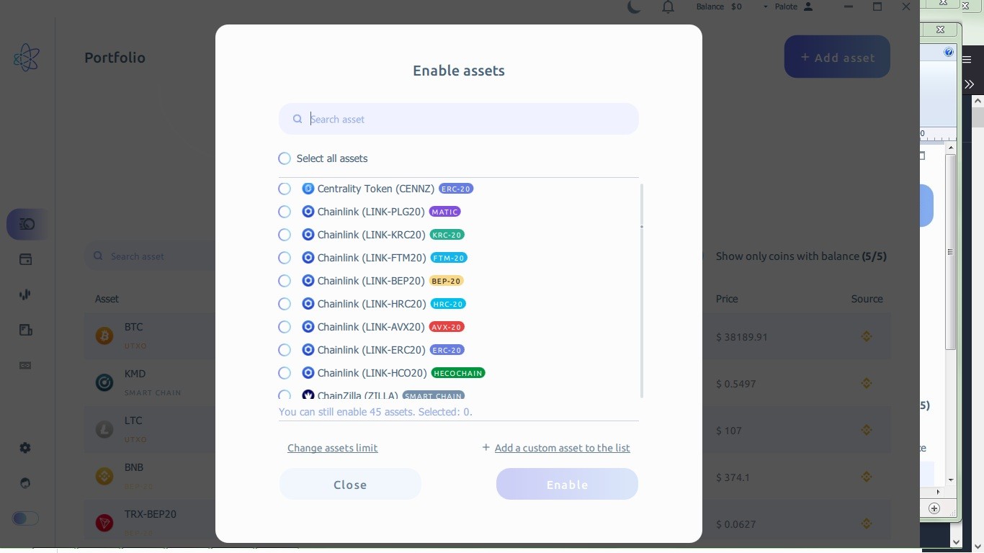Image resolution: width=984 pixels, height=553 pixels.
Task: Click the Close button in dialog
Action: point(350,485)
